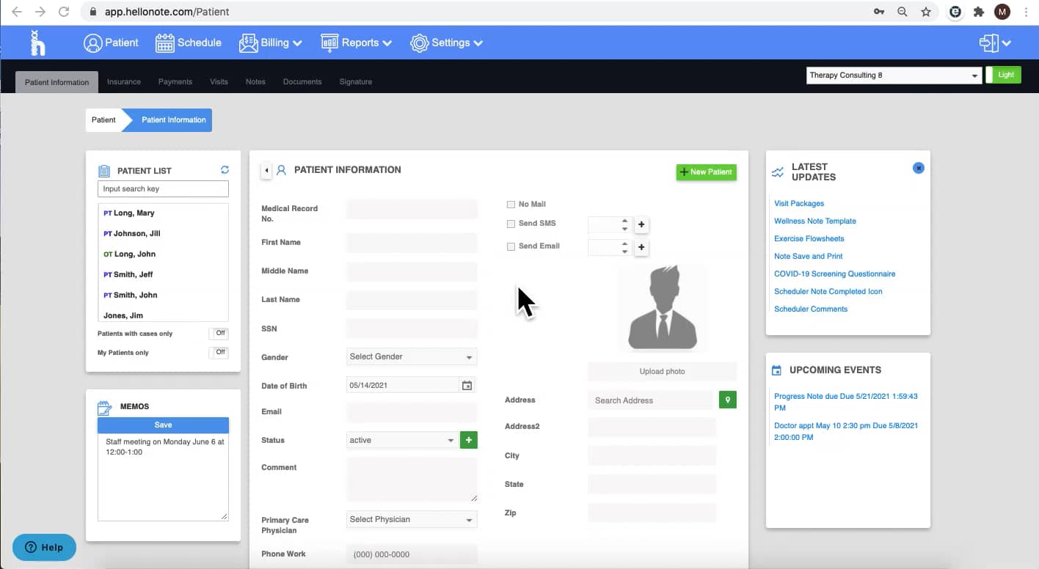This screenshot has height=569, width=1039.
Task: Open the Schedule menu in top navigation
Action: [189, 43]
